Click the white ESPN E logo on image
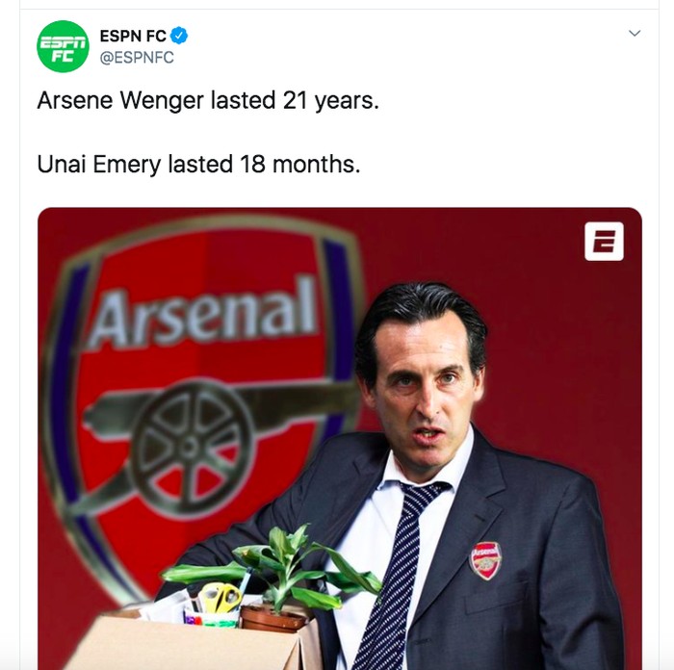 tap(604, 242)
